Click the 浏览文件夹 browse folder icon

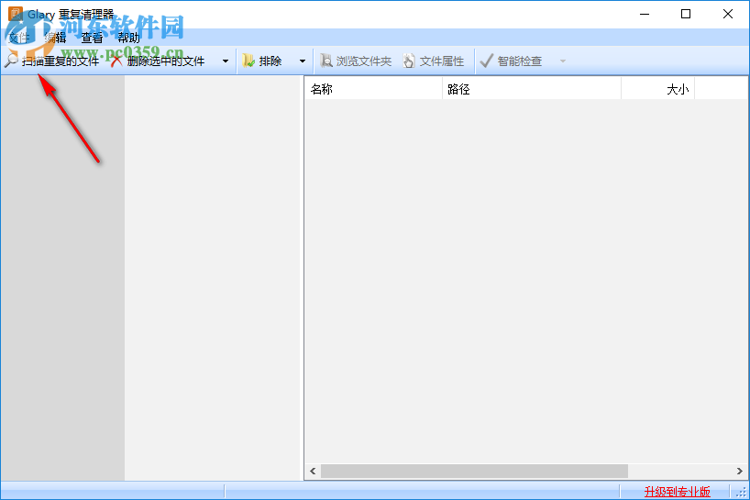(325, 61)
